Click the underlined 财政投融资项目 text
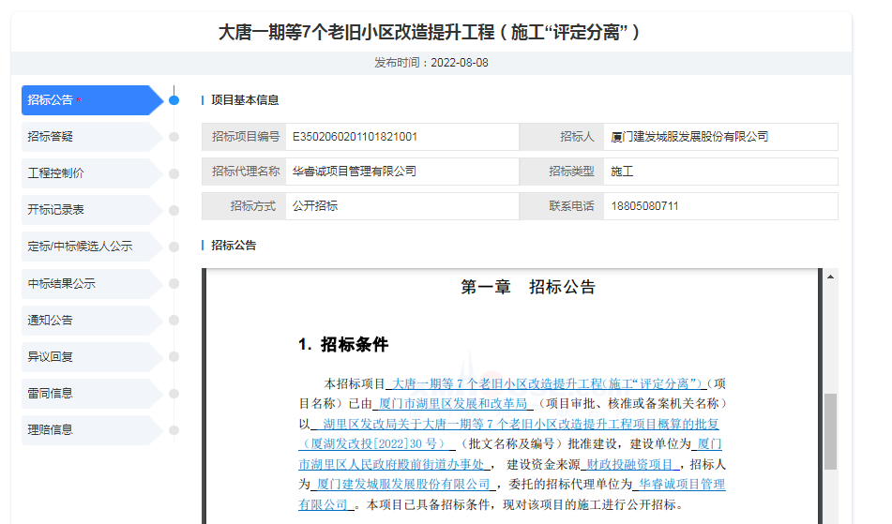Viewport: 892px width, 524px height. pyautogui.click(x=629, y=464)
